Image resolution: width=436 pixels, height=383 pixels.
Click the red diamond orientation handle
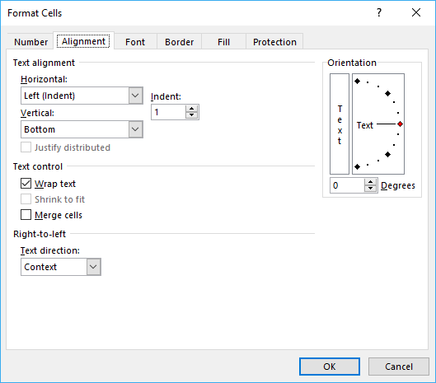pos(400,124)
